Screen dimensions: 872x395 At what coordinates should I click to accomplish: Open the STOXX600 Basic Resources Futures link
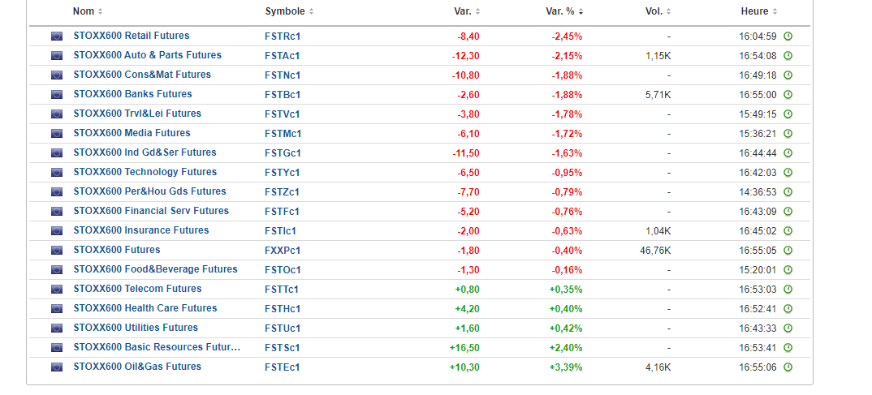pos(157,347)
